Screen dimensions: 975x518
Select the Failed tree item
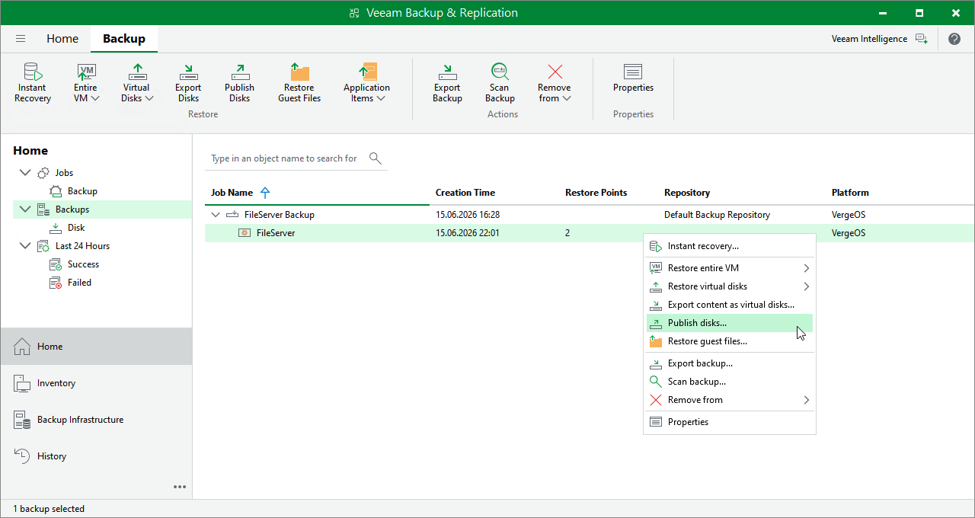pos(79,283)
